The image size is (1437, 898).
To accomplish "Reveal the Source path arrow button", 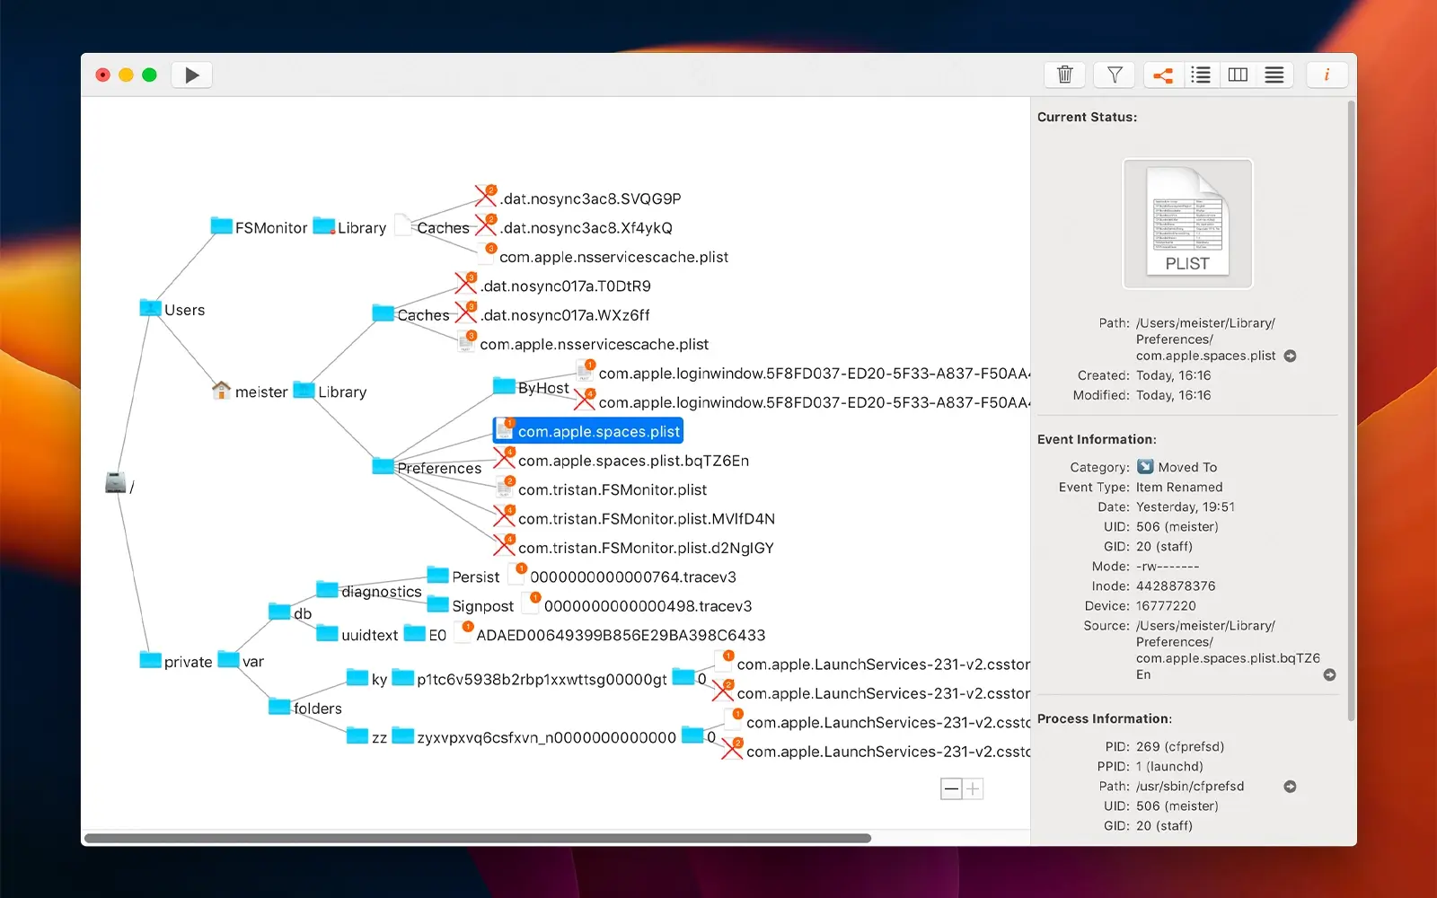I will (x=1329, y=674).
